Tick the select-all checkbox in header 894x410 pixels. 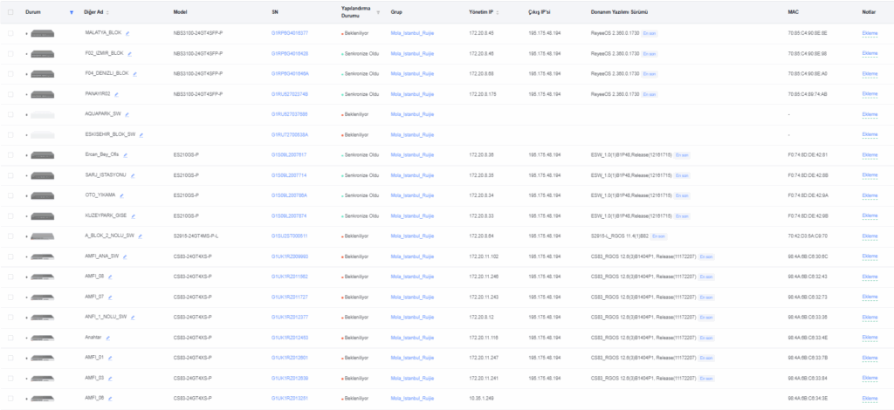10,13
